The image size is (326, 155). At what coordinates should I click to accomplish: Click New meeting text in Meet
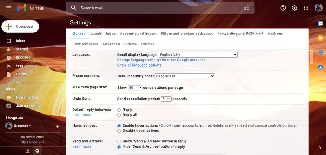(x=27, y=97)
